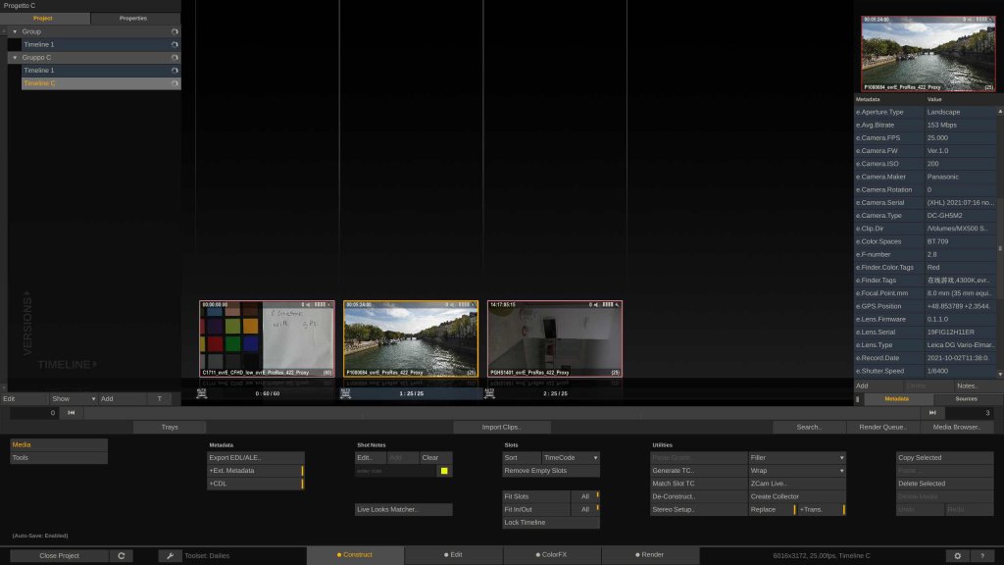Open the Show dropdown

tap(74, 398)
